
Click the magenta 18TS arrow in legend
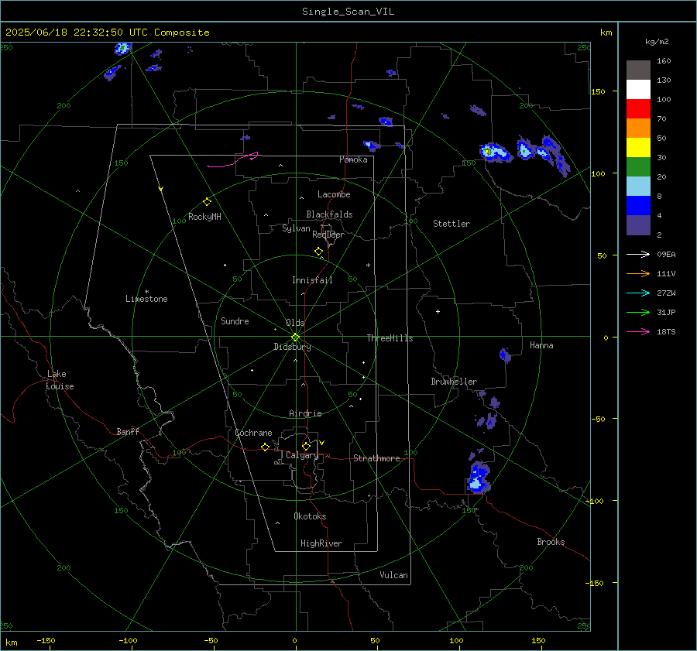click(638, 331)
